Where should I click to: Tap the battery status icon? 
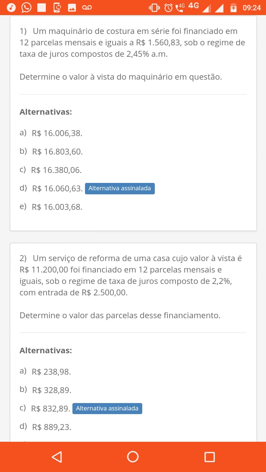233,7
